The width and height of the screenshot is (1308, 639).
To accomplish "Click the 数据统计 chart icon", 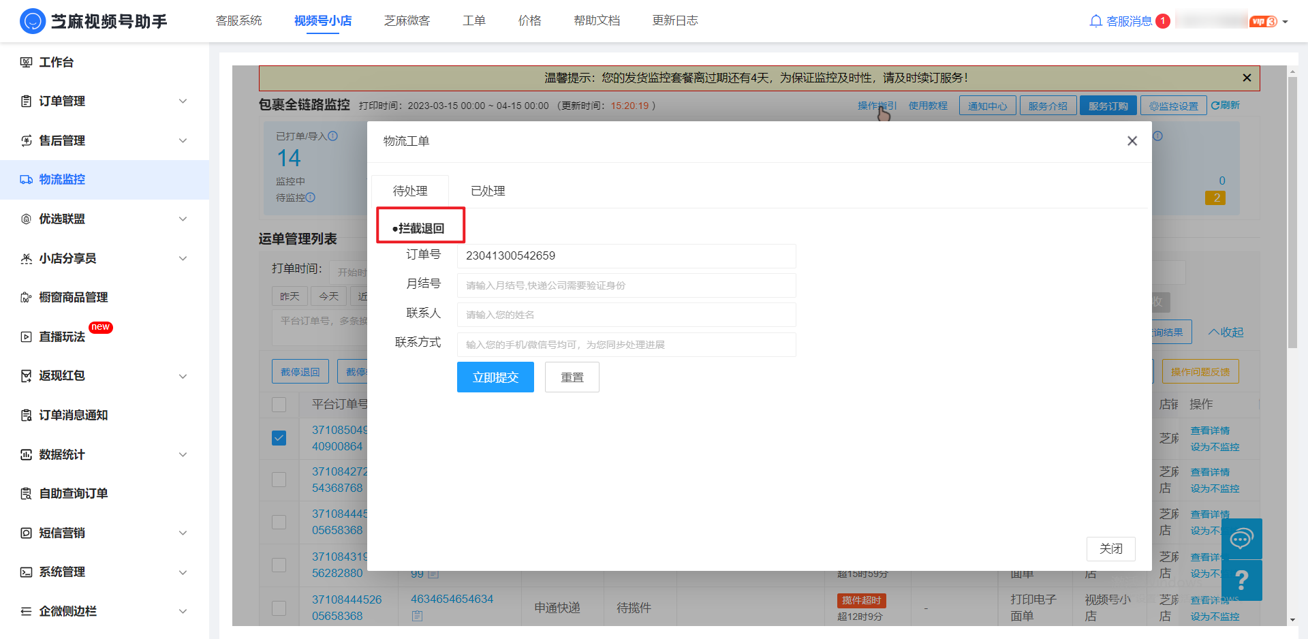I will [26, 454].
